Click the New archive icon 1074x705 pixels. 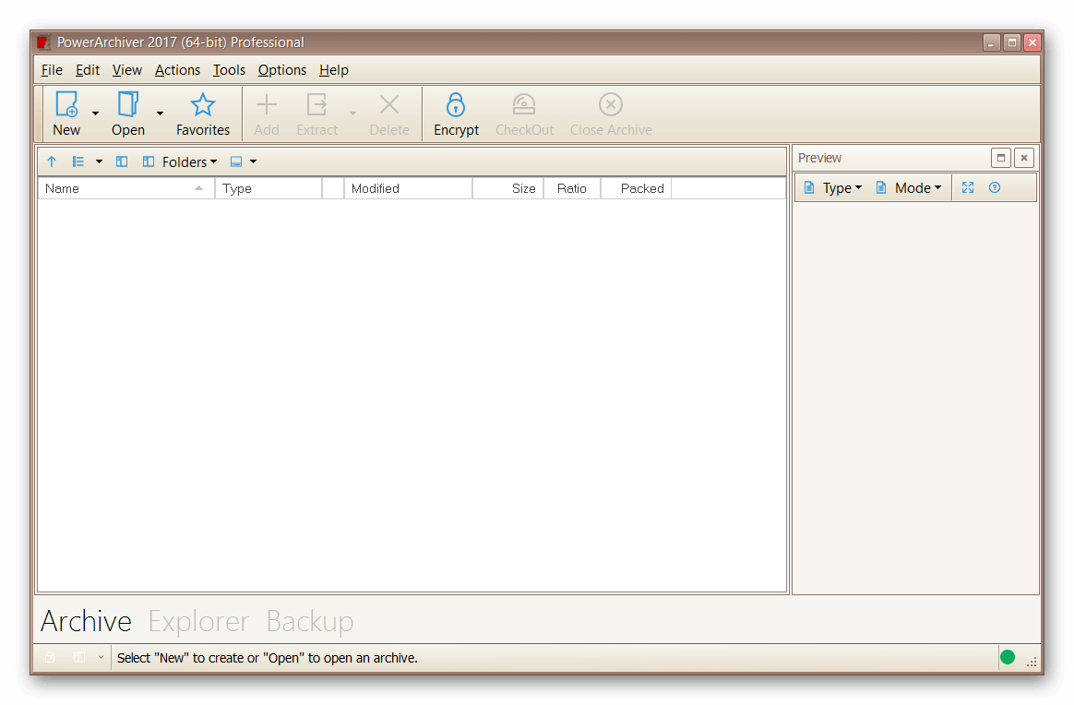(x=66, y=104)
